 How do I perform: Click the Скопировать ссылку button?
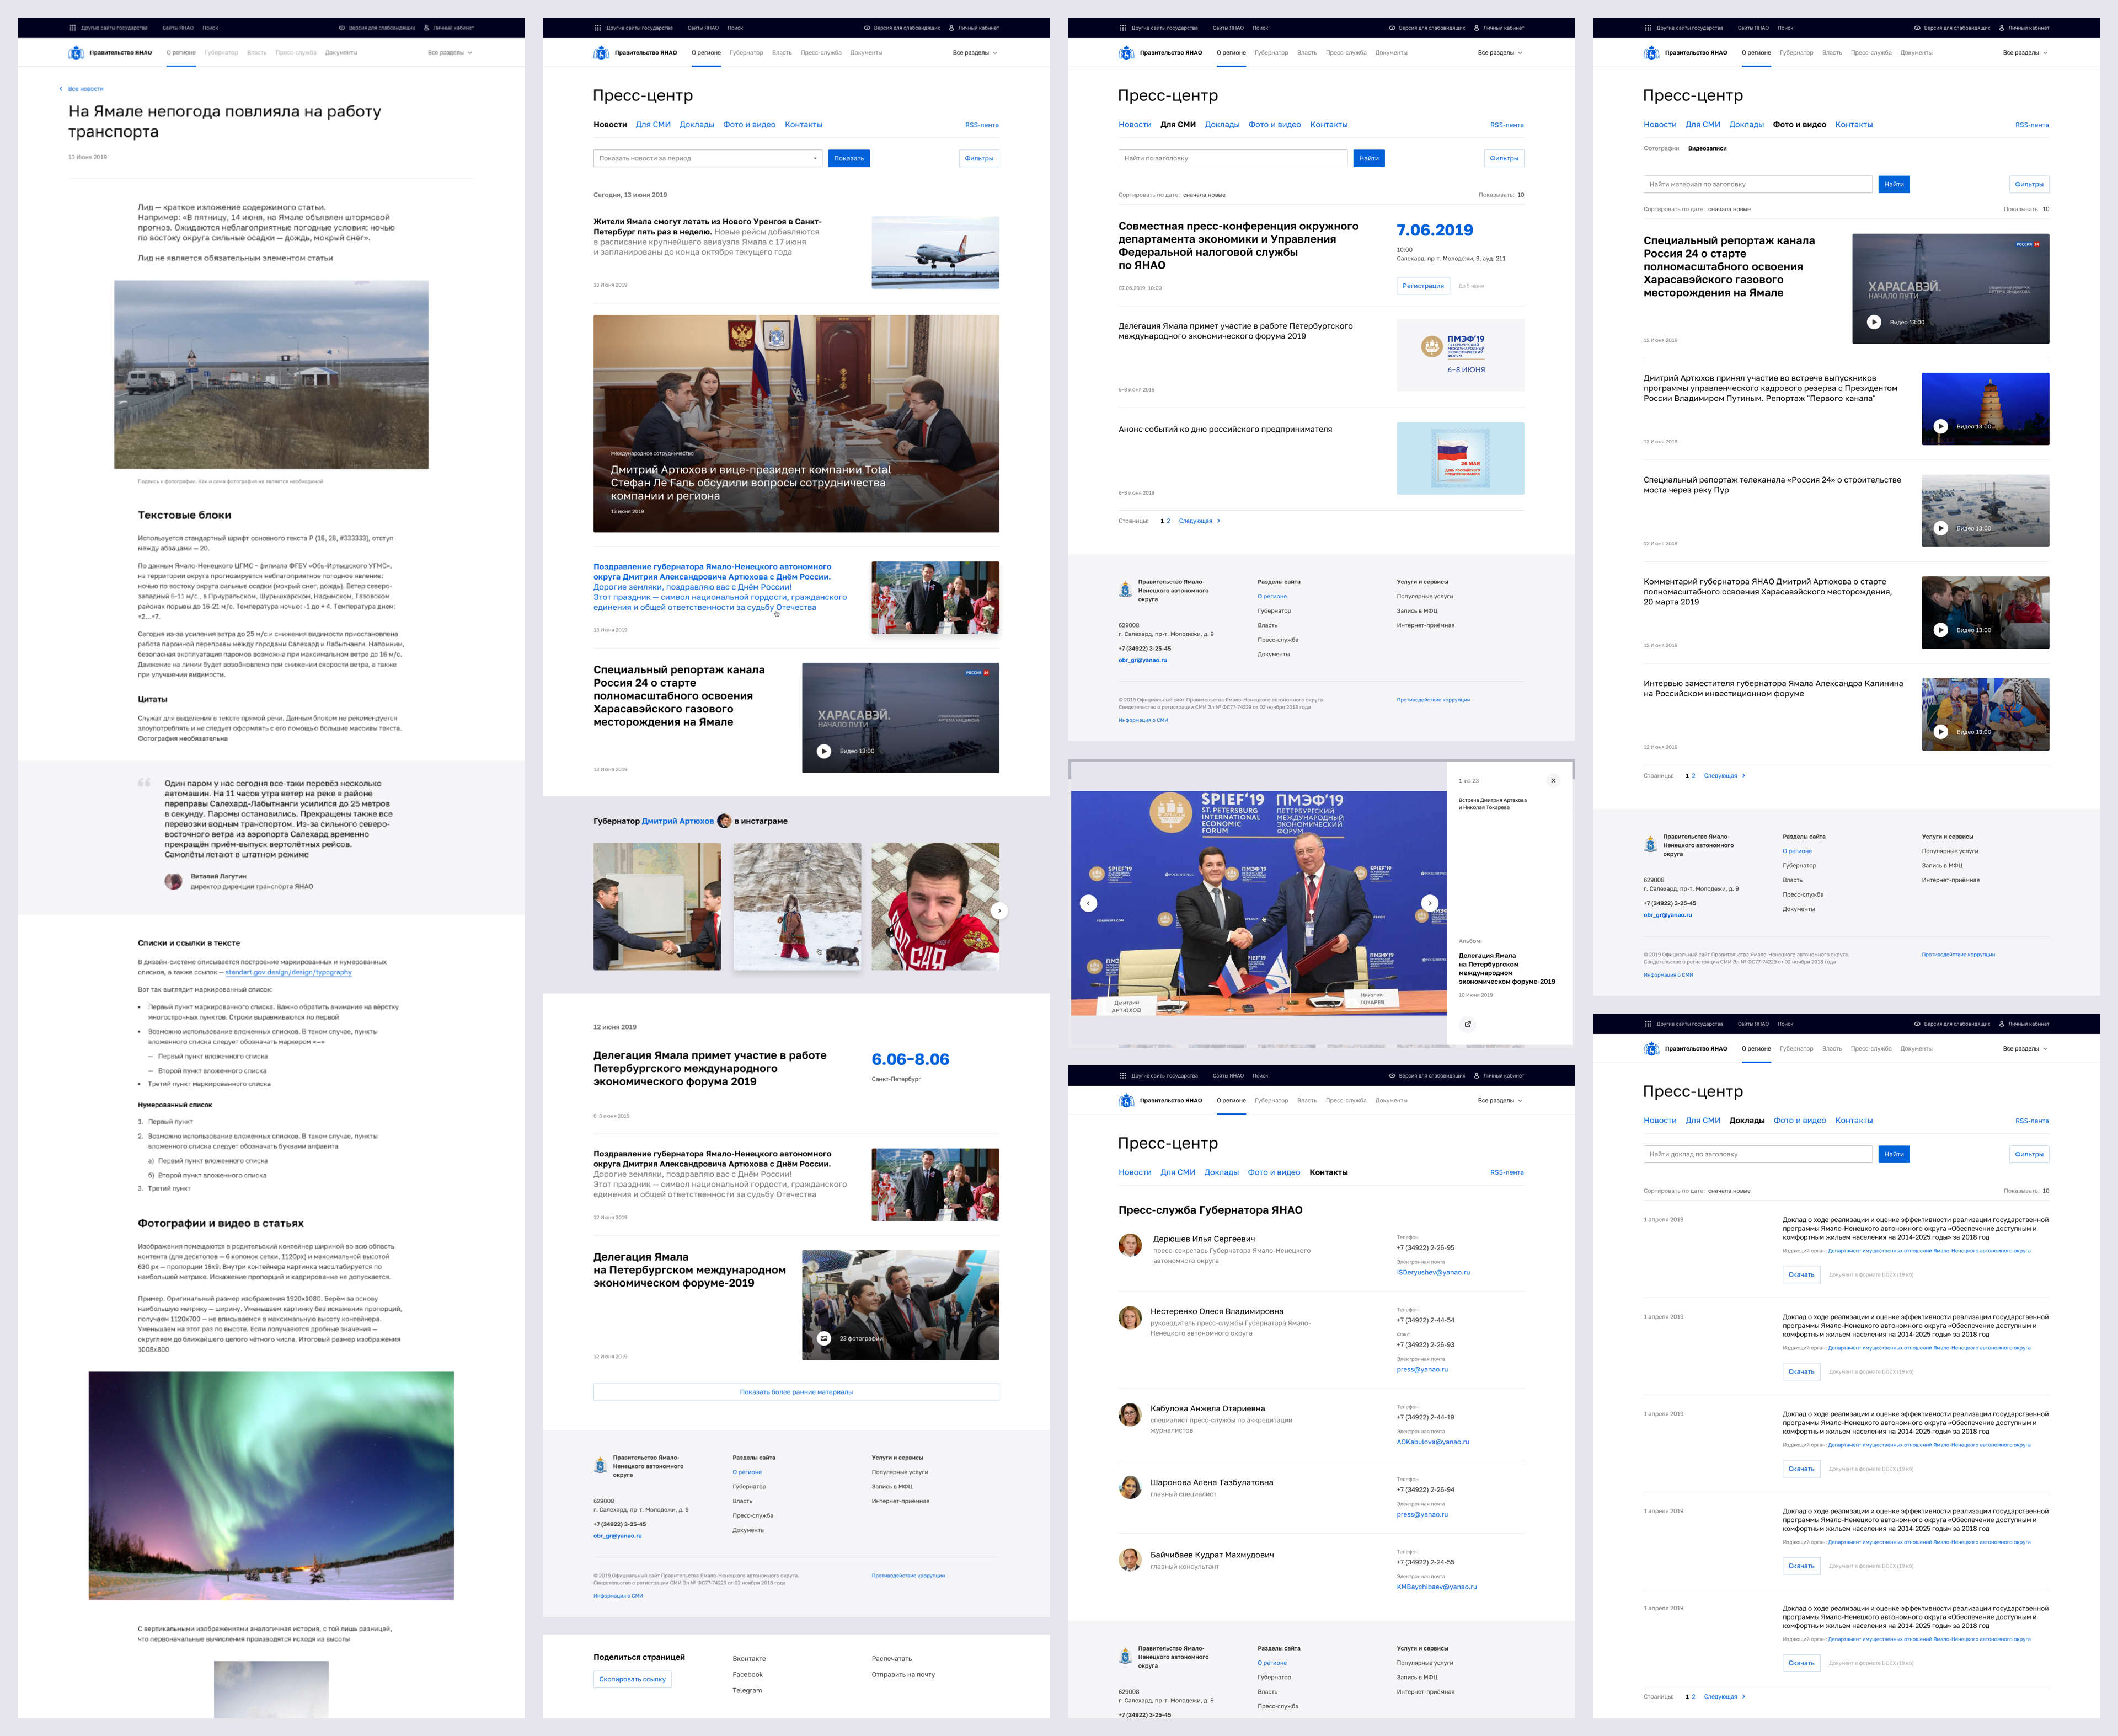632,1680
